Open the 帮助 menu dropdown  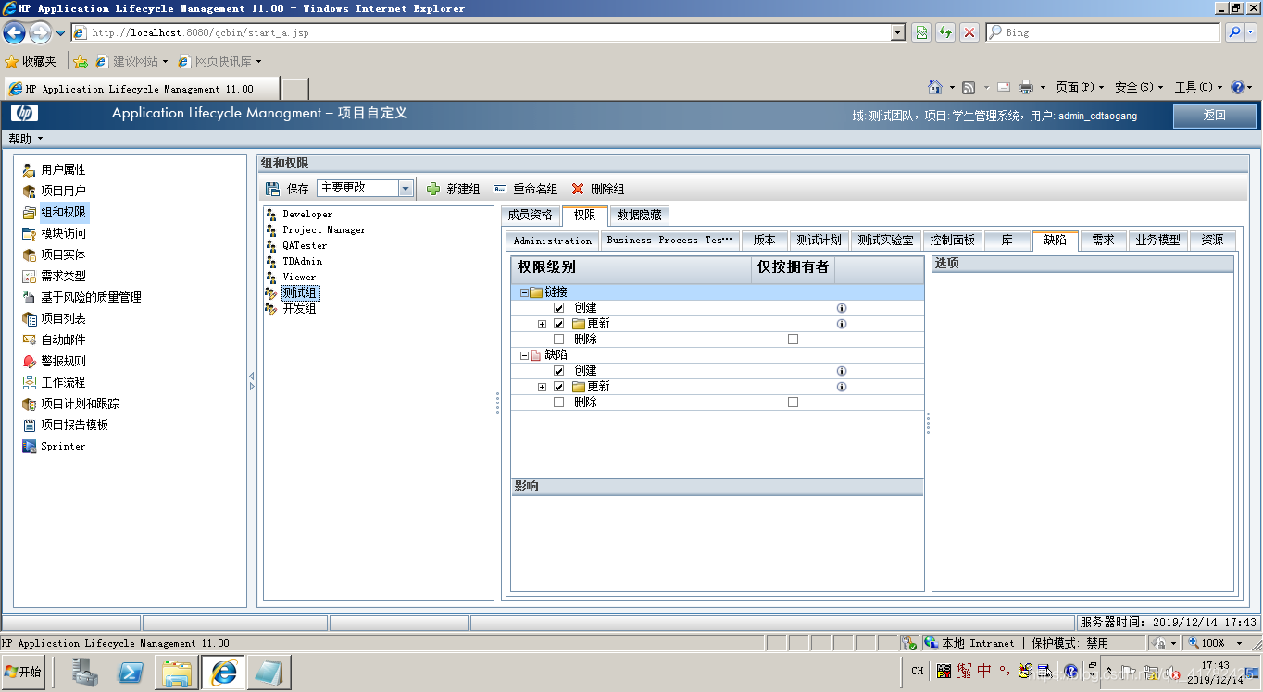(26, 139)
